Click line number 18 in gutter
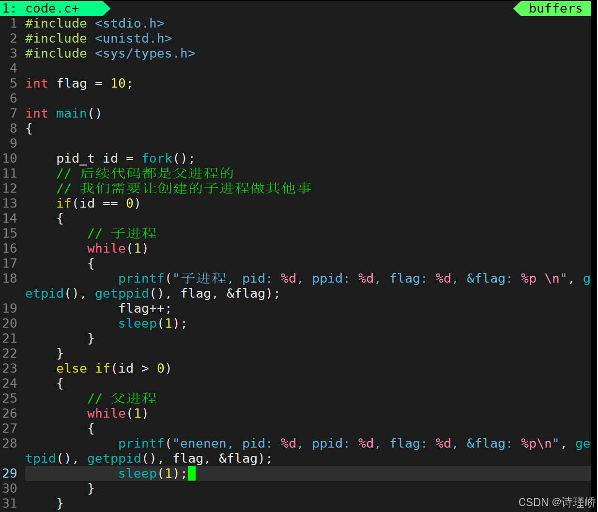This screenshot has height=512, width=598. tap(9, 278)
